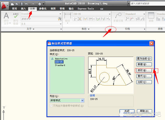Viewport: 165px width, 120px height.
Task: Click the 帮助(H) button
Action: [144, 111]
